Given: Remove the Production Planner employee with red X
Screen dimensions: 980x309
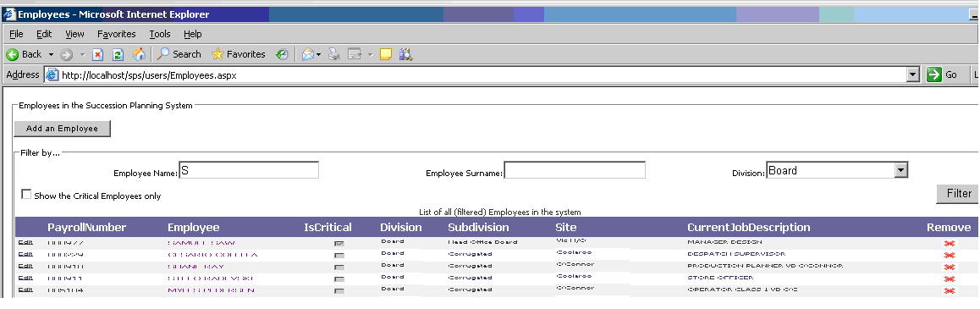Looking at the screenshot, I should coord(950,267).
